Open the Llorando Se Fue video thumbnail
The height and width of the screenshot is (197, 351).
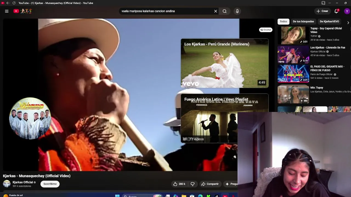293,54
